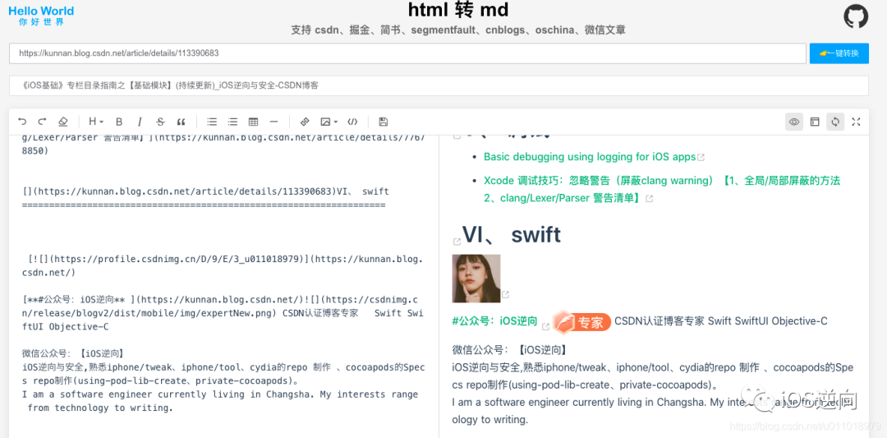Image resolution: width=887 pixels, height=438 pixels.
Task: Insert a horizontal rule line
Action: 273,121
